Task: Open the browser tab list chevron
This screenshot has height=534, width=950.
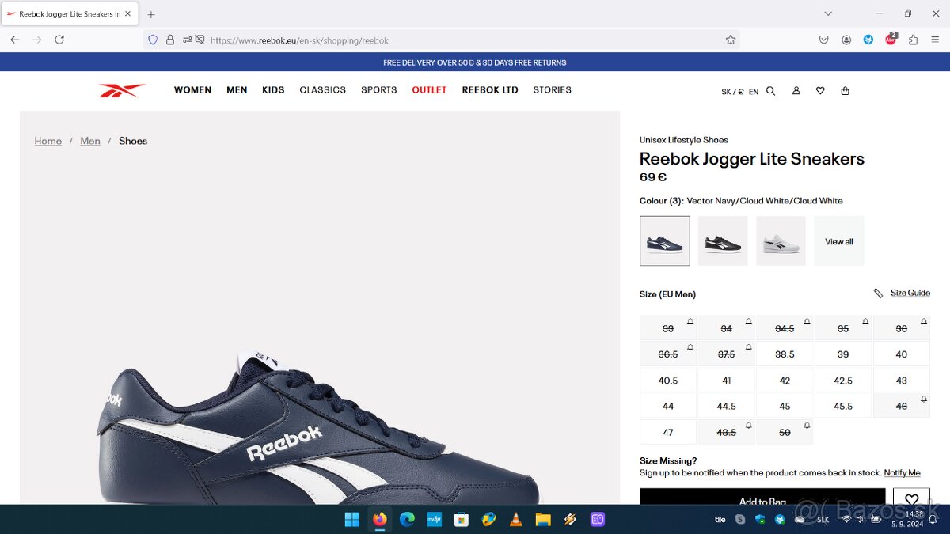Action: point(828,13)
